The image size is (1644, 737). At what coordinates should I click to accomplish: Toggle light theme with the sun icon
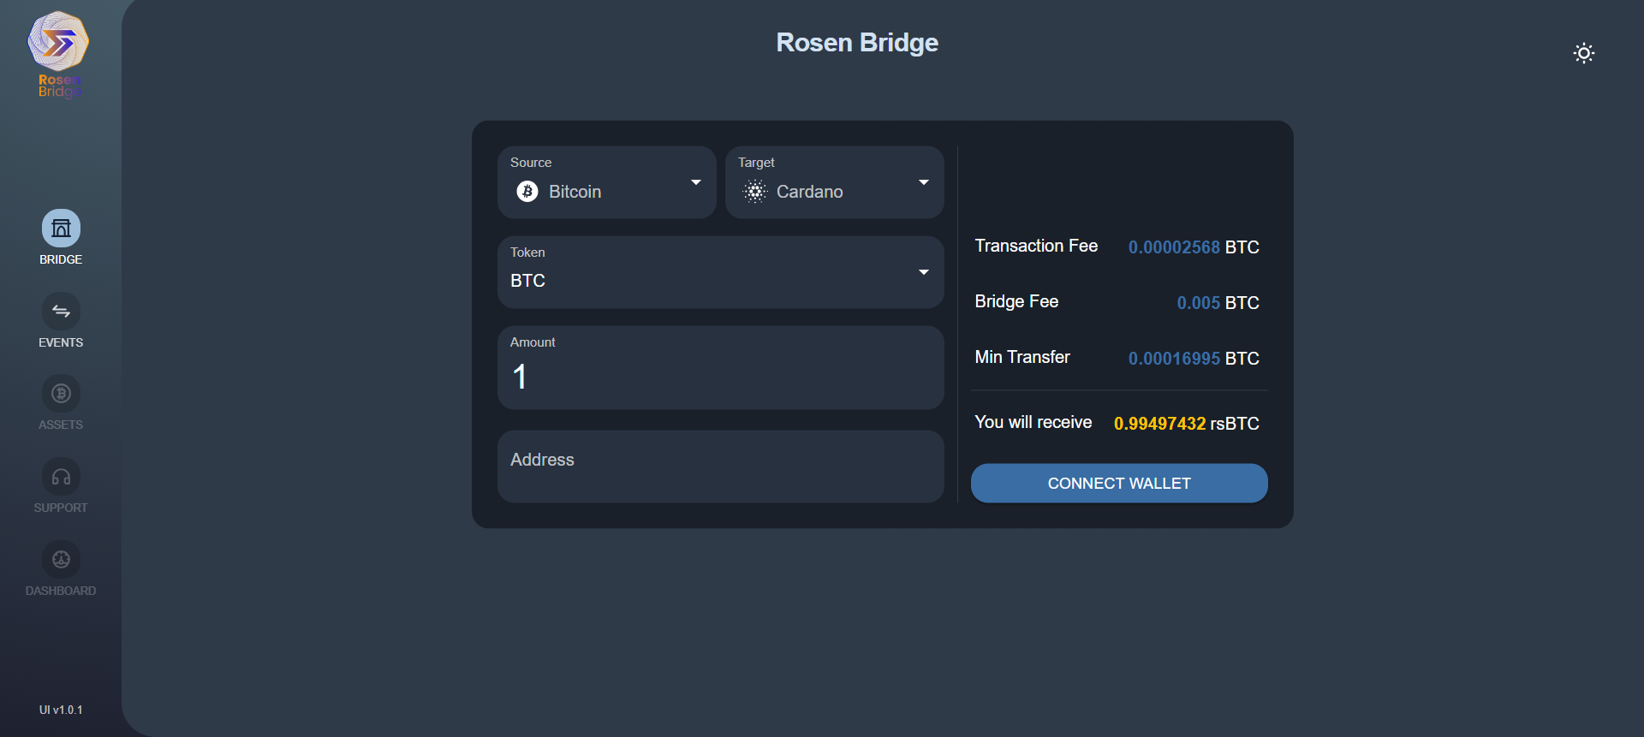[1584, 53]
